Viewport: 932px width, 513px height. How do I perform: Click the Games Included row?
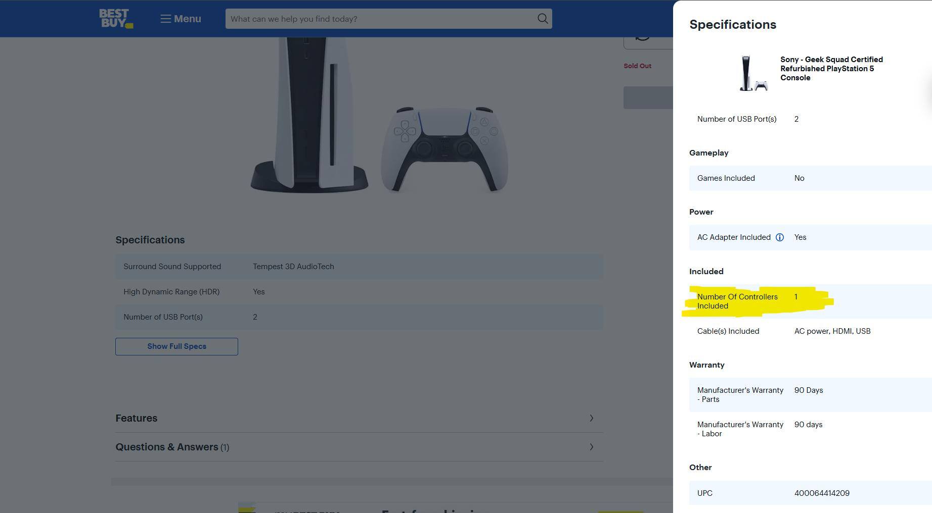coord(809,178)
